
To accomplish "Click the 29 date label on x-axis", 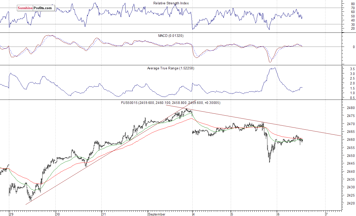I will pyautogui.click(x=11, y=214).
